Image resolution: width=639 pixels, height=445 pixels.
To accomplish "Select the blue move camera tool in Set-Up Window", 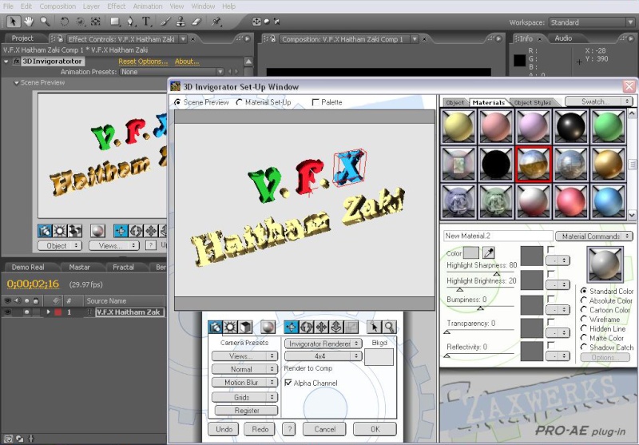I will click(x=291, y=327).
